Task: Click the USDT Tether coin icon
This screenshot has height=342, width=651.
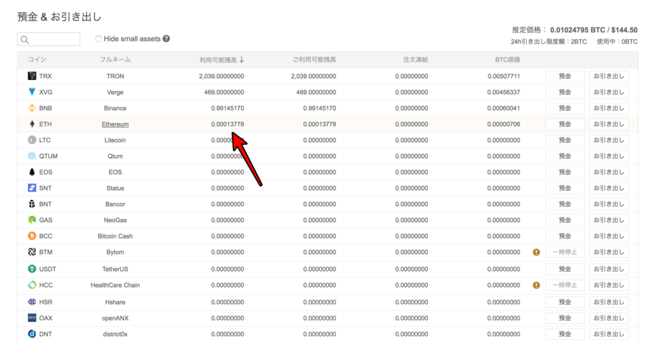Action: point(32,269)
